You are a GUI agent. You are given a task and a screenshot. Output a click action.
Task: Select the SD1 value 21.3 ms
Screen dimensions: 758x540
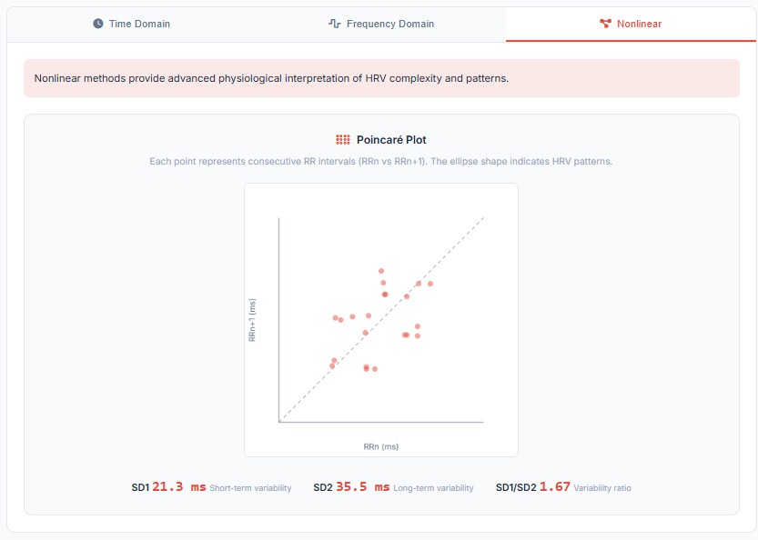point(178,487)
